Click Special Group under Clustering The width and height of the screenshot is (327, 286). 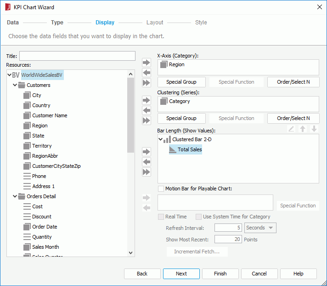pyautogui.click(x=181, y=118)
